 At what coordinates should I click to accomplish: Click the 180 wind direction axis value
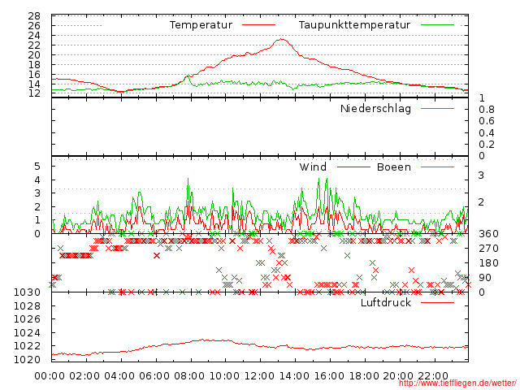[x=488, y=263]
